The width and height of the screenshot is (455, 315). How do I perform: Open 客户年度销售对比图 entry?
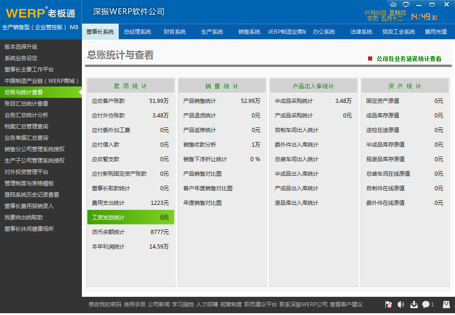click(208, 188)
